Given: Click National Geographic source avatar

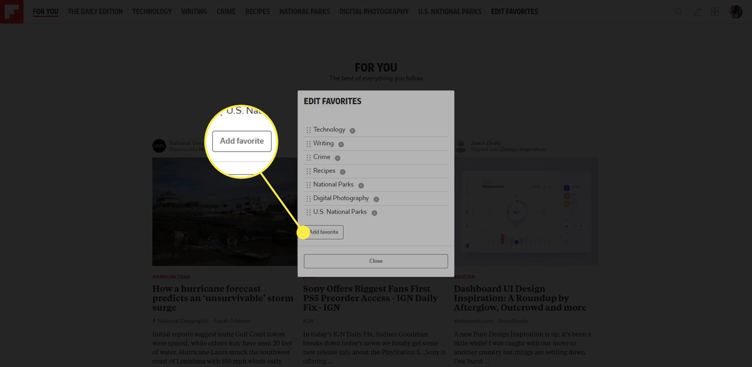Looking at the screenshot, I should click(159, 146).
